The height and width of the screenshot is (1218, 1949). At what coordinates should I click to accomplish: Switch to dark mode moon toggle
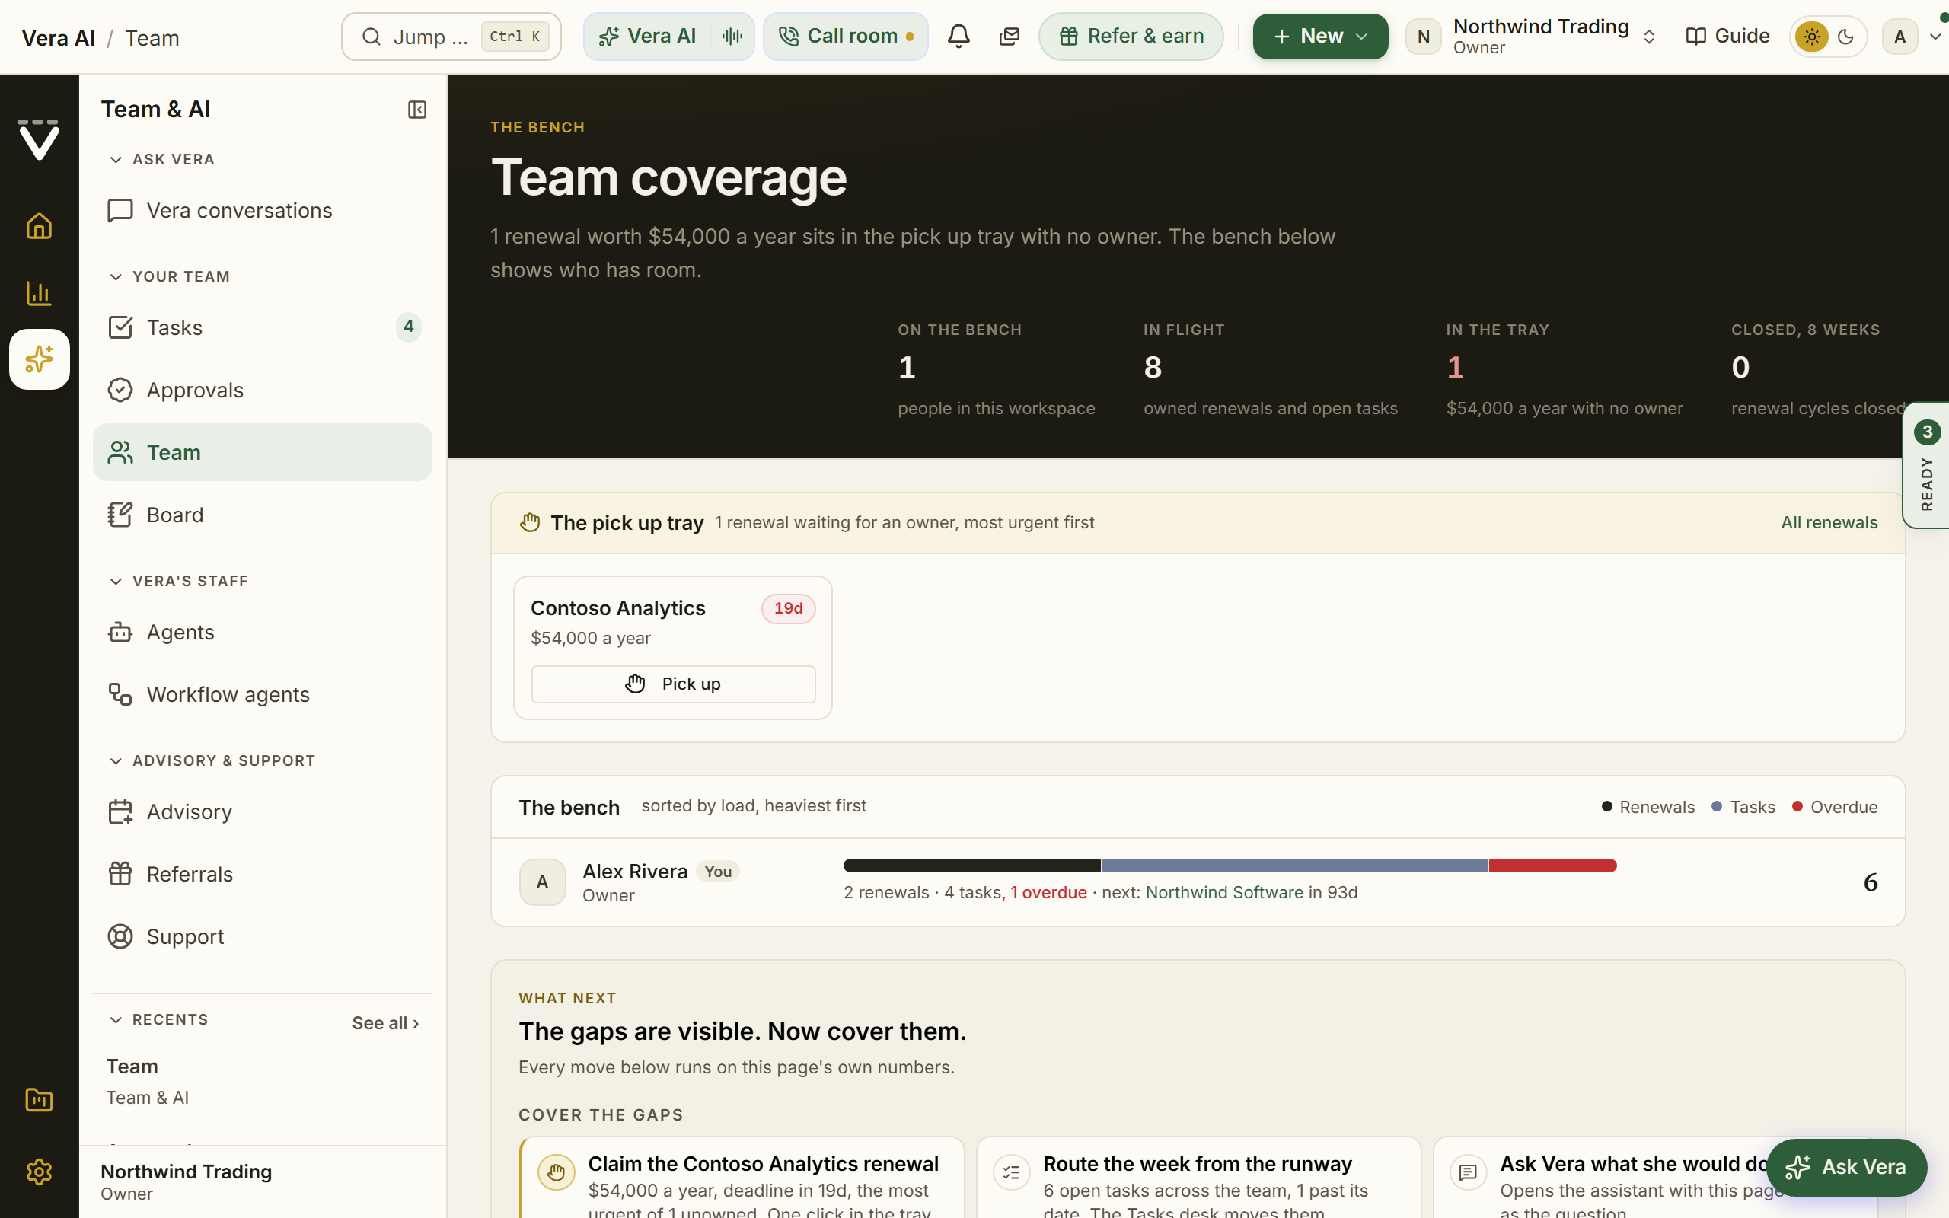coord(1846,37)
